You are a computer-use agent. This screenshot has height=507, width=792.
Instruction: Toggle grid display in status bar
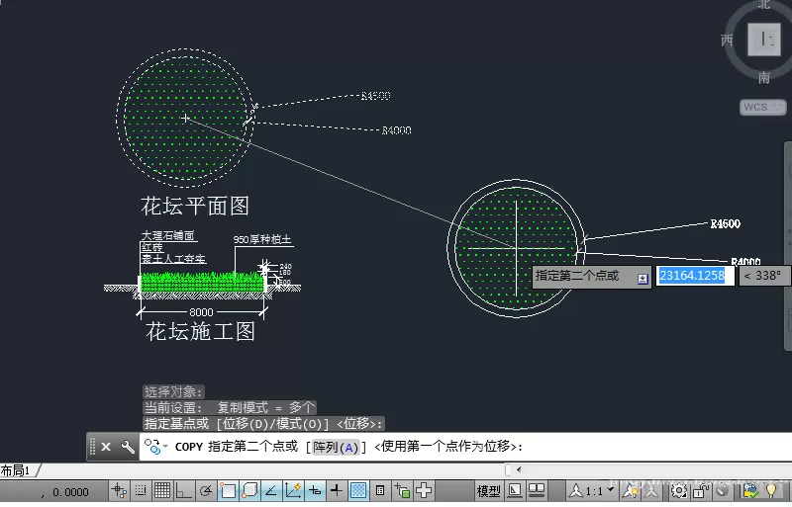click(162, 490)
